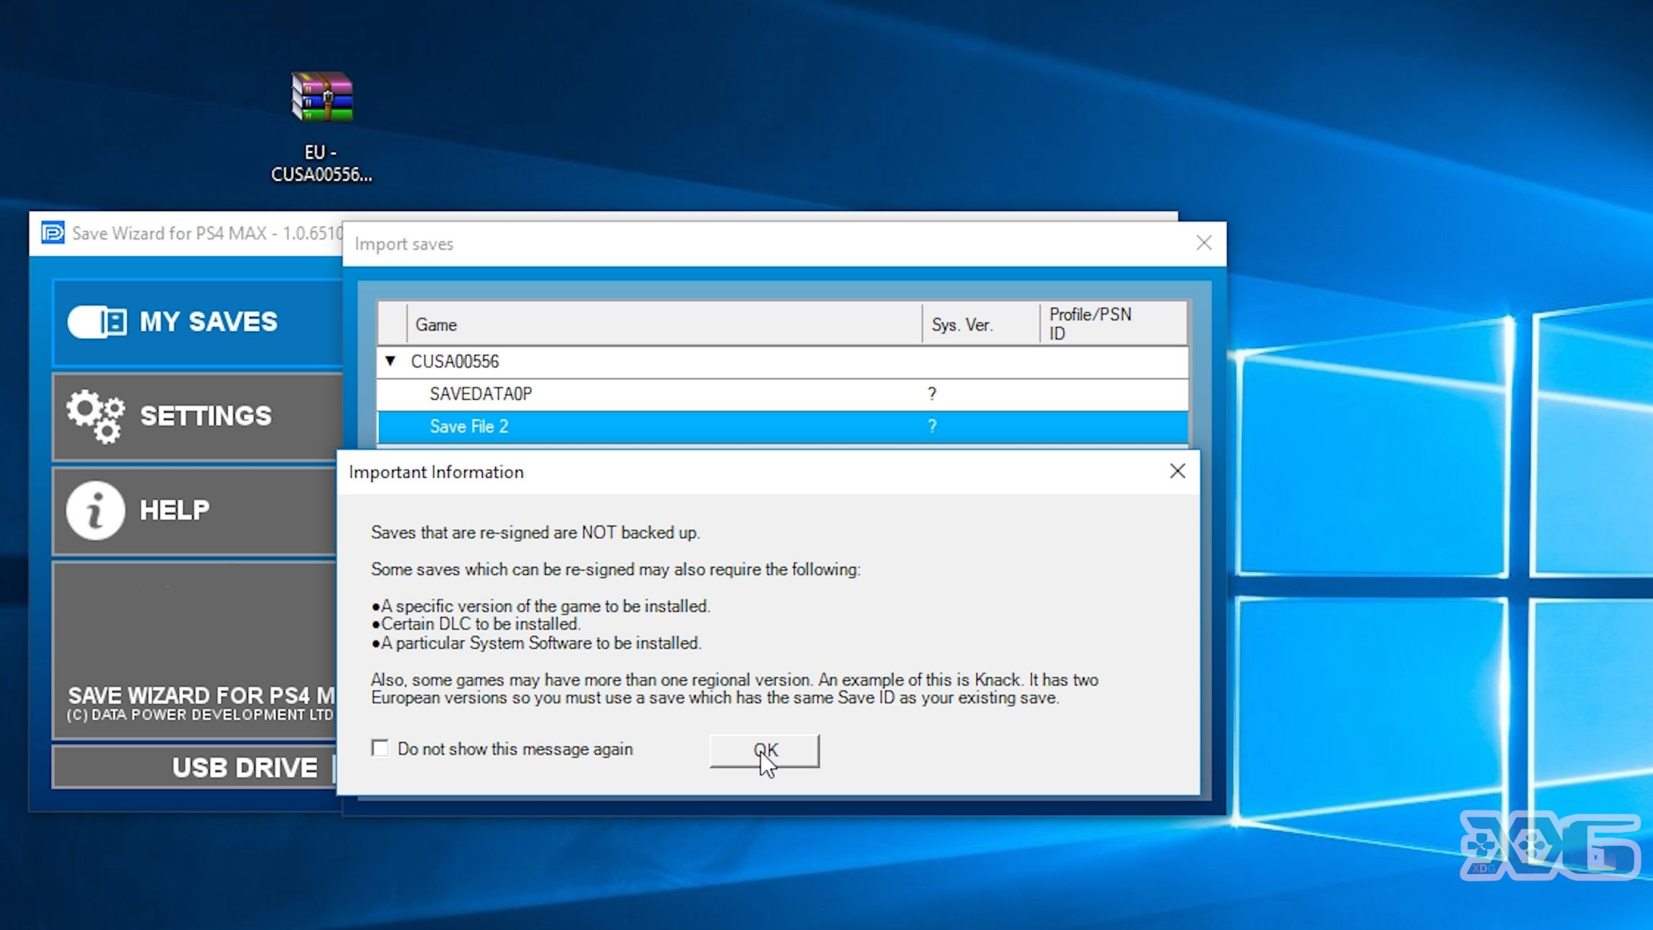Open the HELP section
Image resolution: width=1653 pixels, height=930 pixels.
pos(195,511)
